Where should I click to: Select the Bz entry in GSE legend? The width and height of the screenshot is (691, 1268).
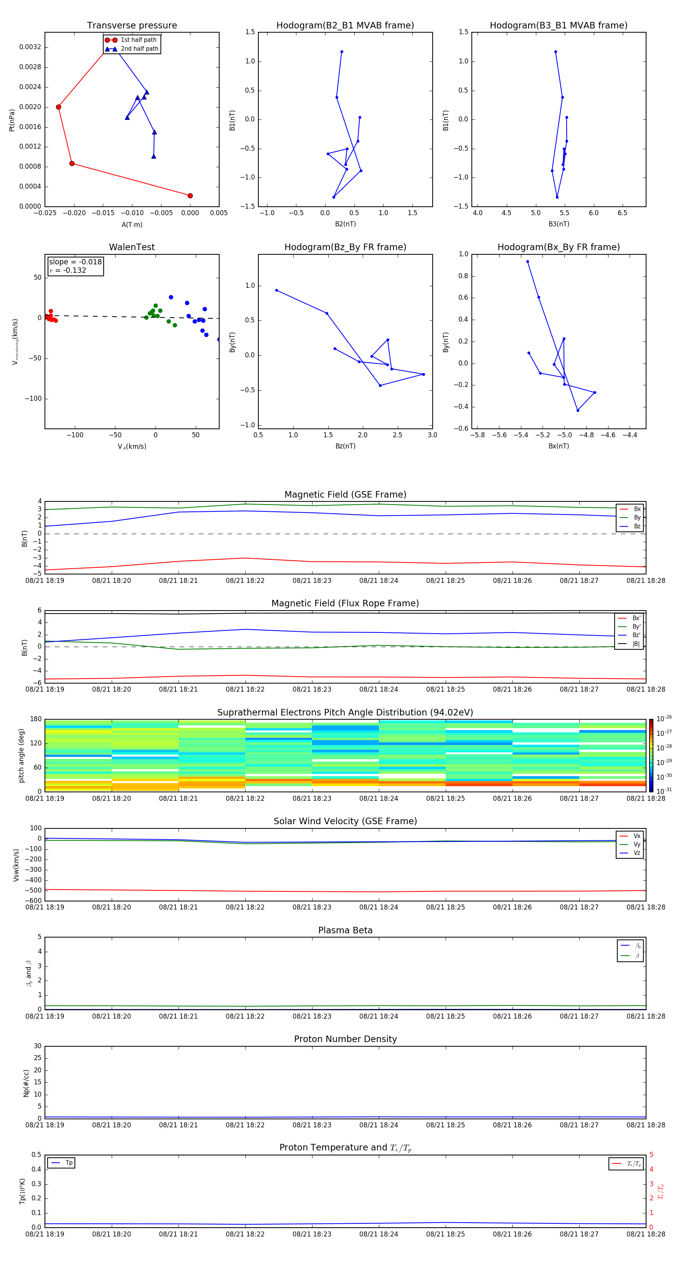(630, 526)
